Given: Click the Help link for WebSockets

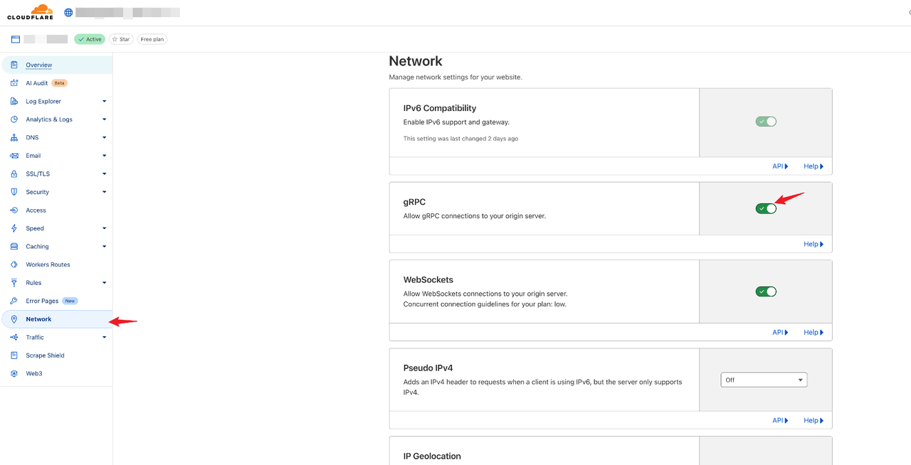Looking at the screenshot, I should point(813,331).
